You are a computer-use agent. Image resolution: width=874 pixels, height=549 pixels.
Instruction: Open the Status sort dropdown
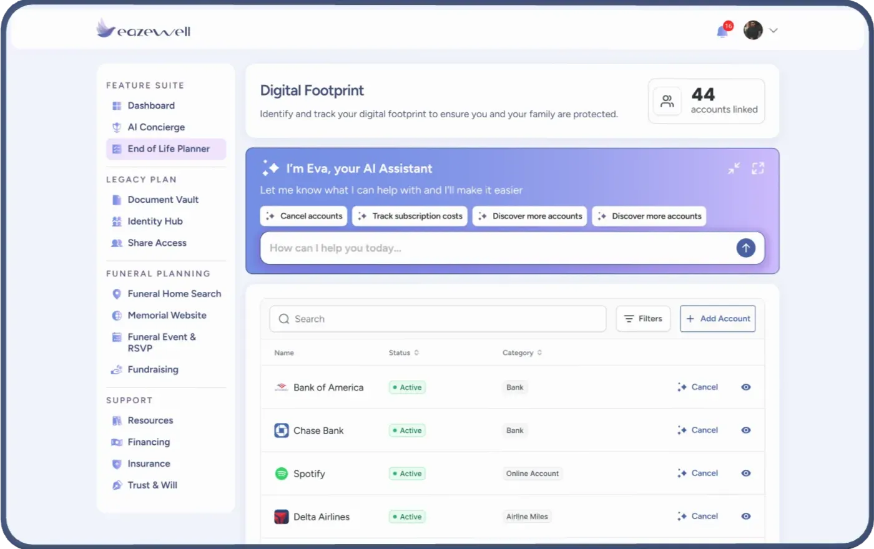[416, 352]
